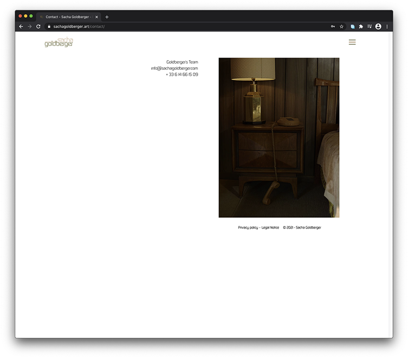
Task: Bookmark this page with the star icon
Action: (x=341, y=26)
